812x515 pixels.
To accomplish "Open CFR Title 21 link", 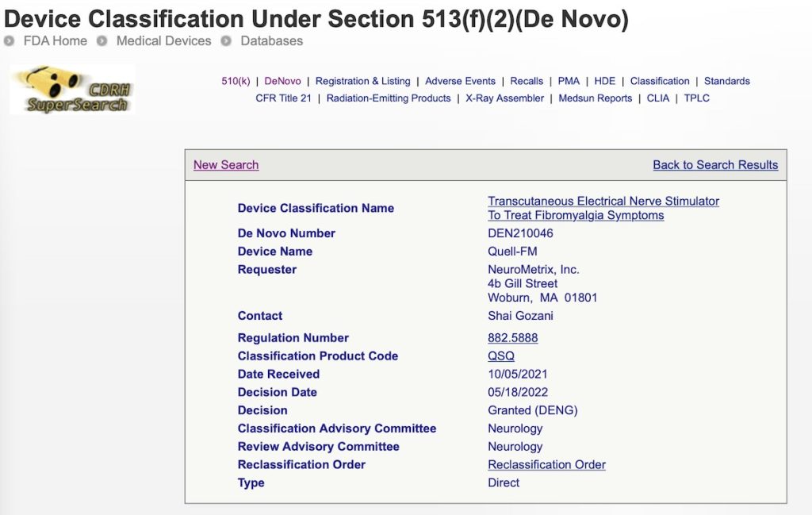I will (x=283, y=98).
